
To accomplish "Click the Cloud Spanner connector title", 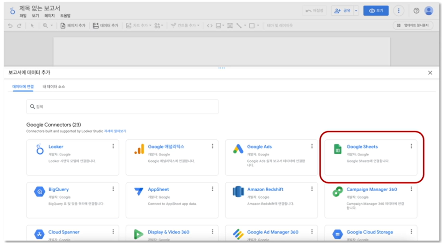I will [64, 232].
